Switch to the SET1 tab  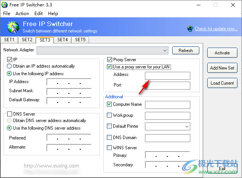click(x=9, y=40)
